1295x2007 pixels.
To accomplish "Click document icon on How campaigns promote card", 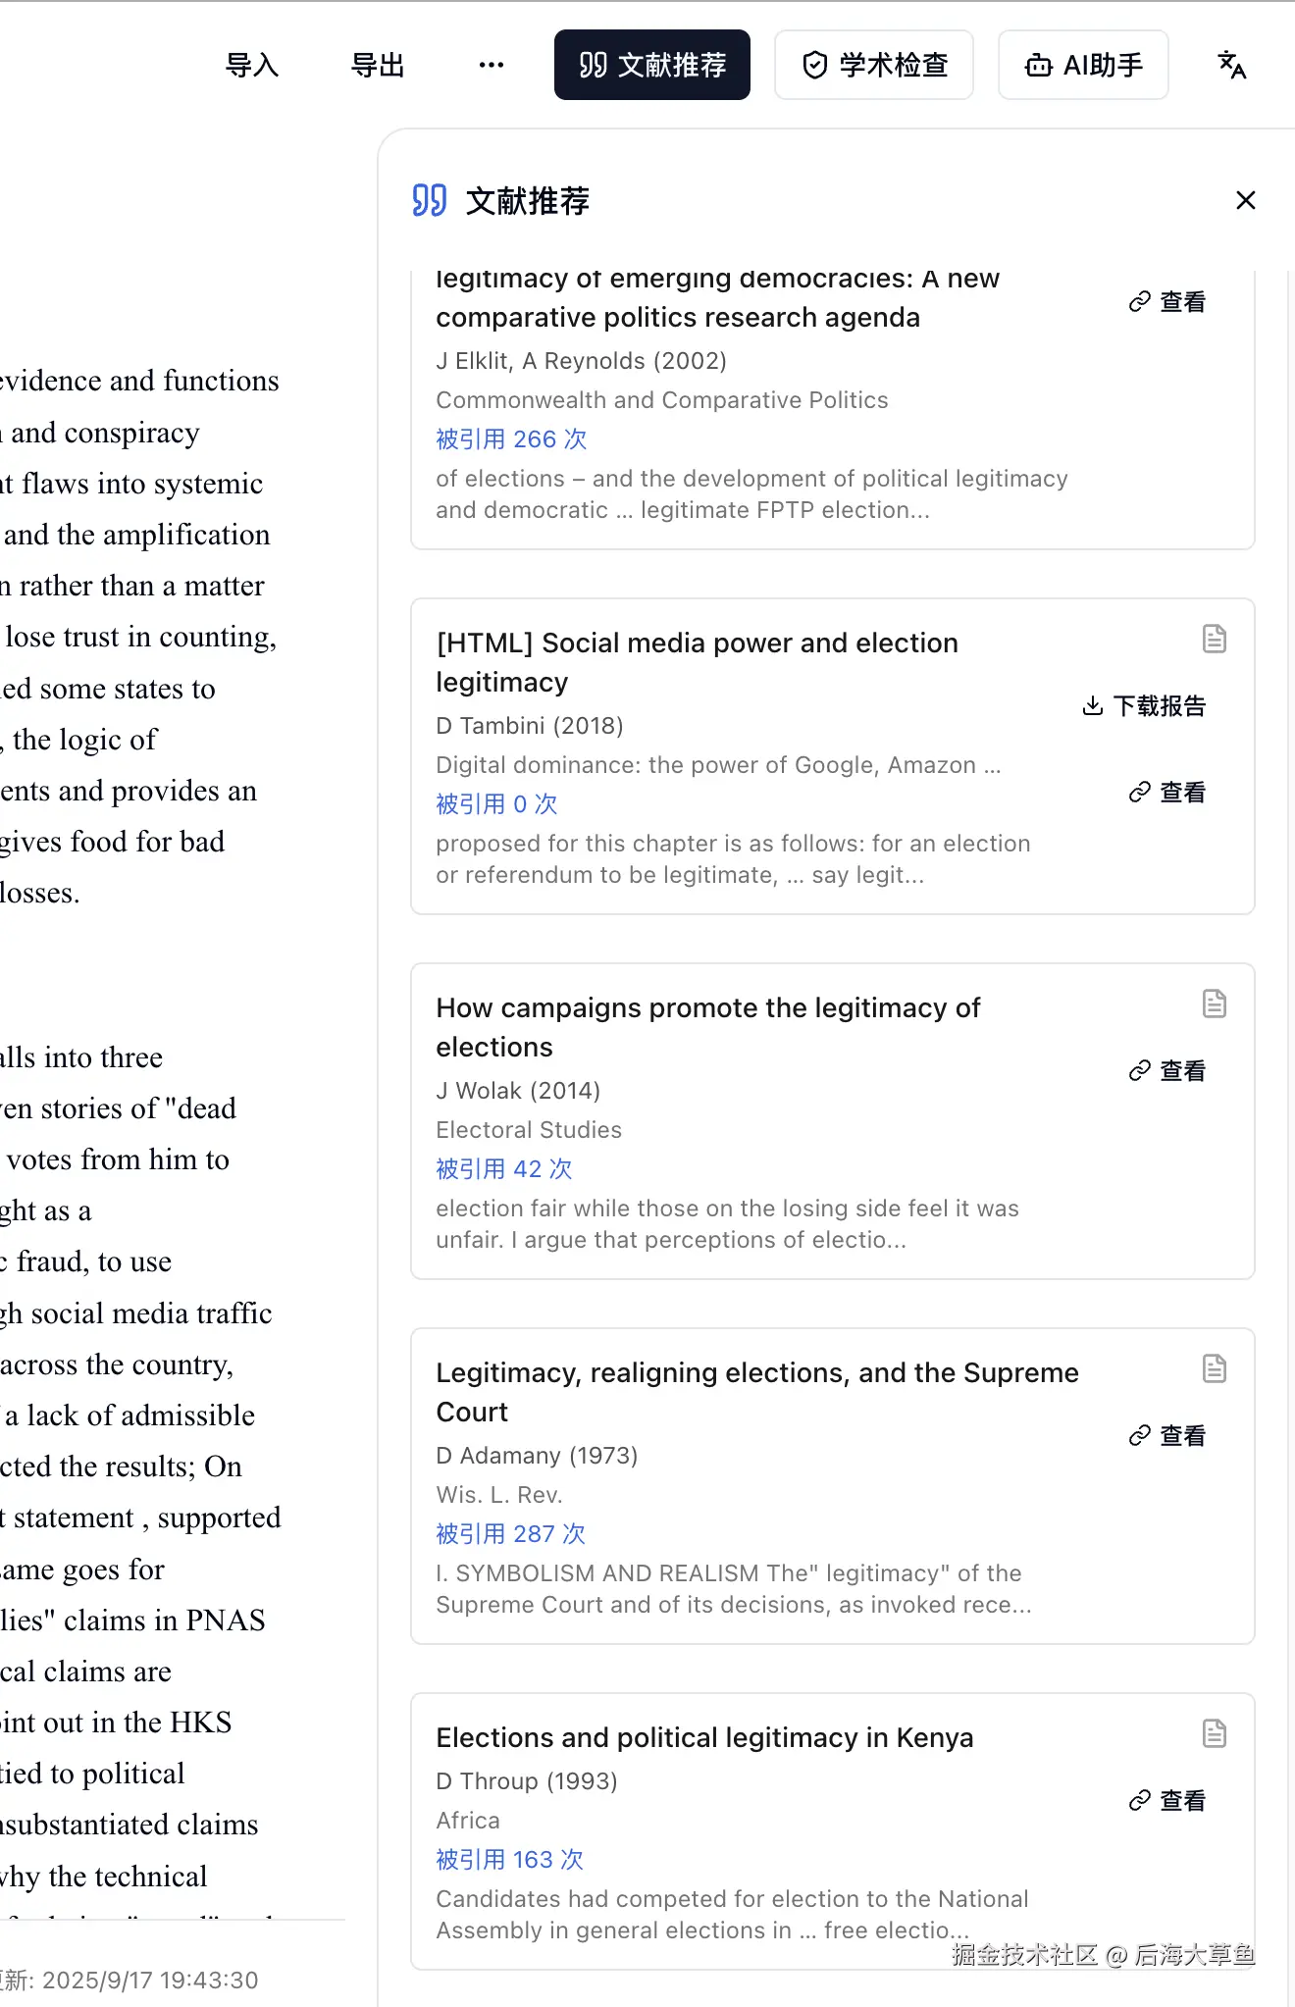I will coord(1214,1003).
